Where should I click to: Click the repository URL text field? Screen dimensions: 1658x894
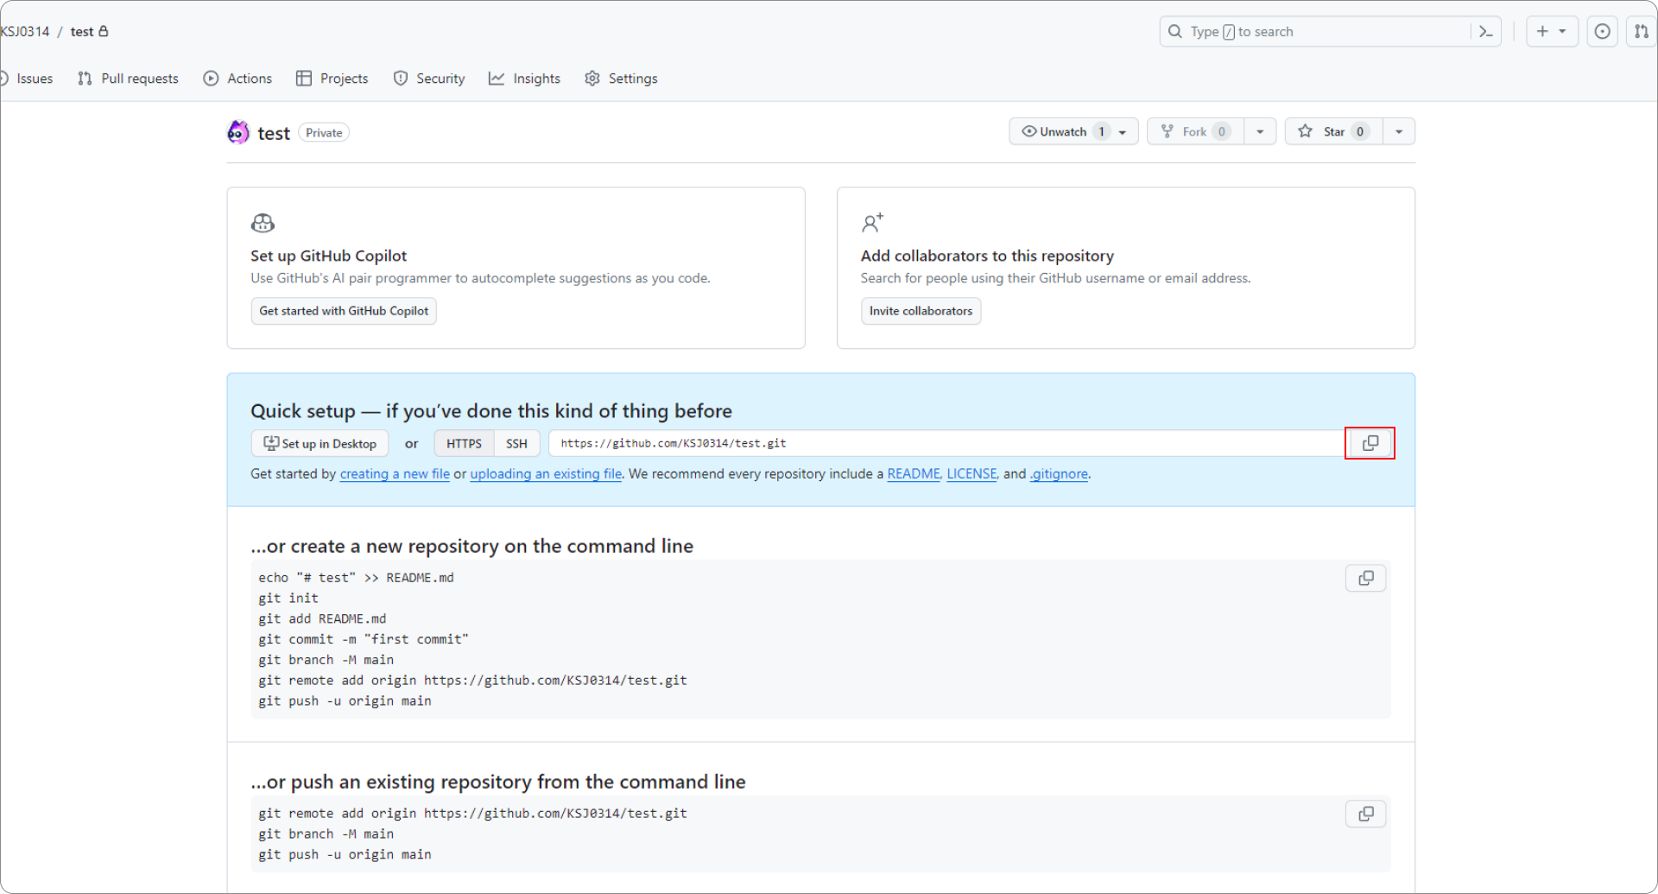click(946, 443)
